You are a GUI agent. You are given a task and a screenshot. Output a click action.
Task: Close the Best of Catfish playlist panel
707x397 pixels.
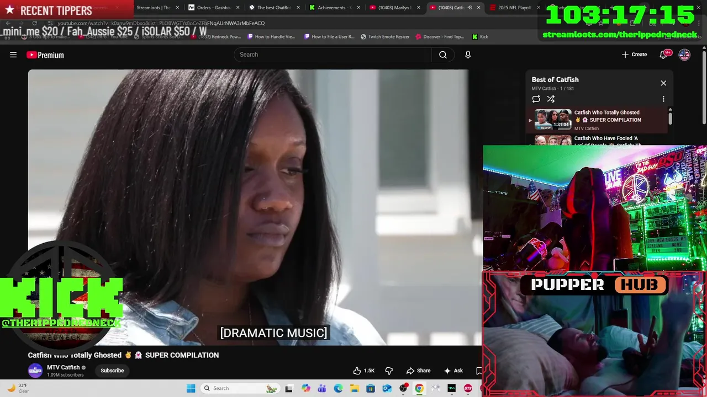pos(663,83)
